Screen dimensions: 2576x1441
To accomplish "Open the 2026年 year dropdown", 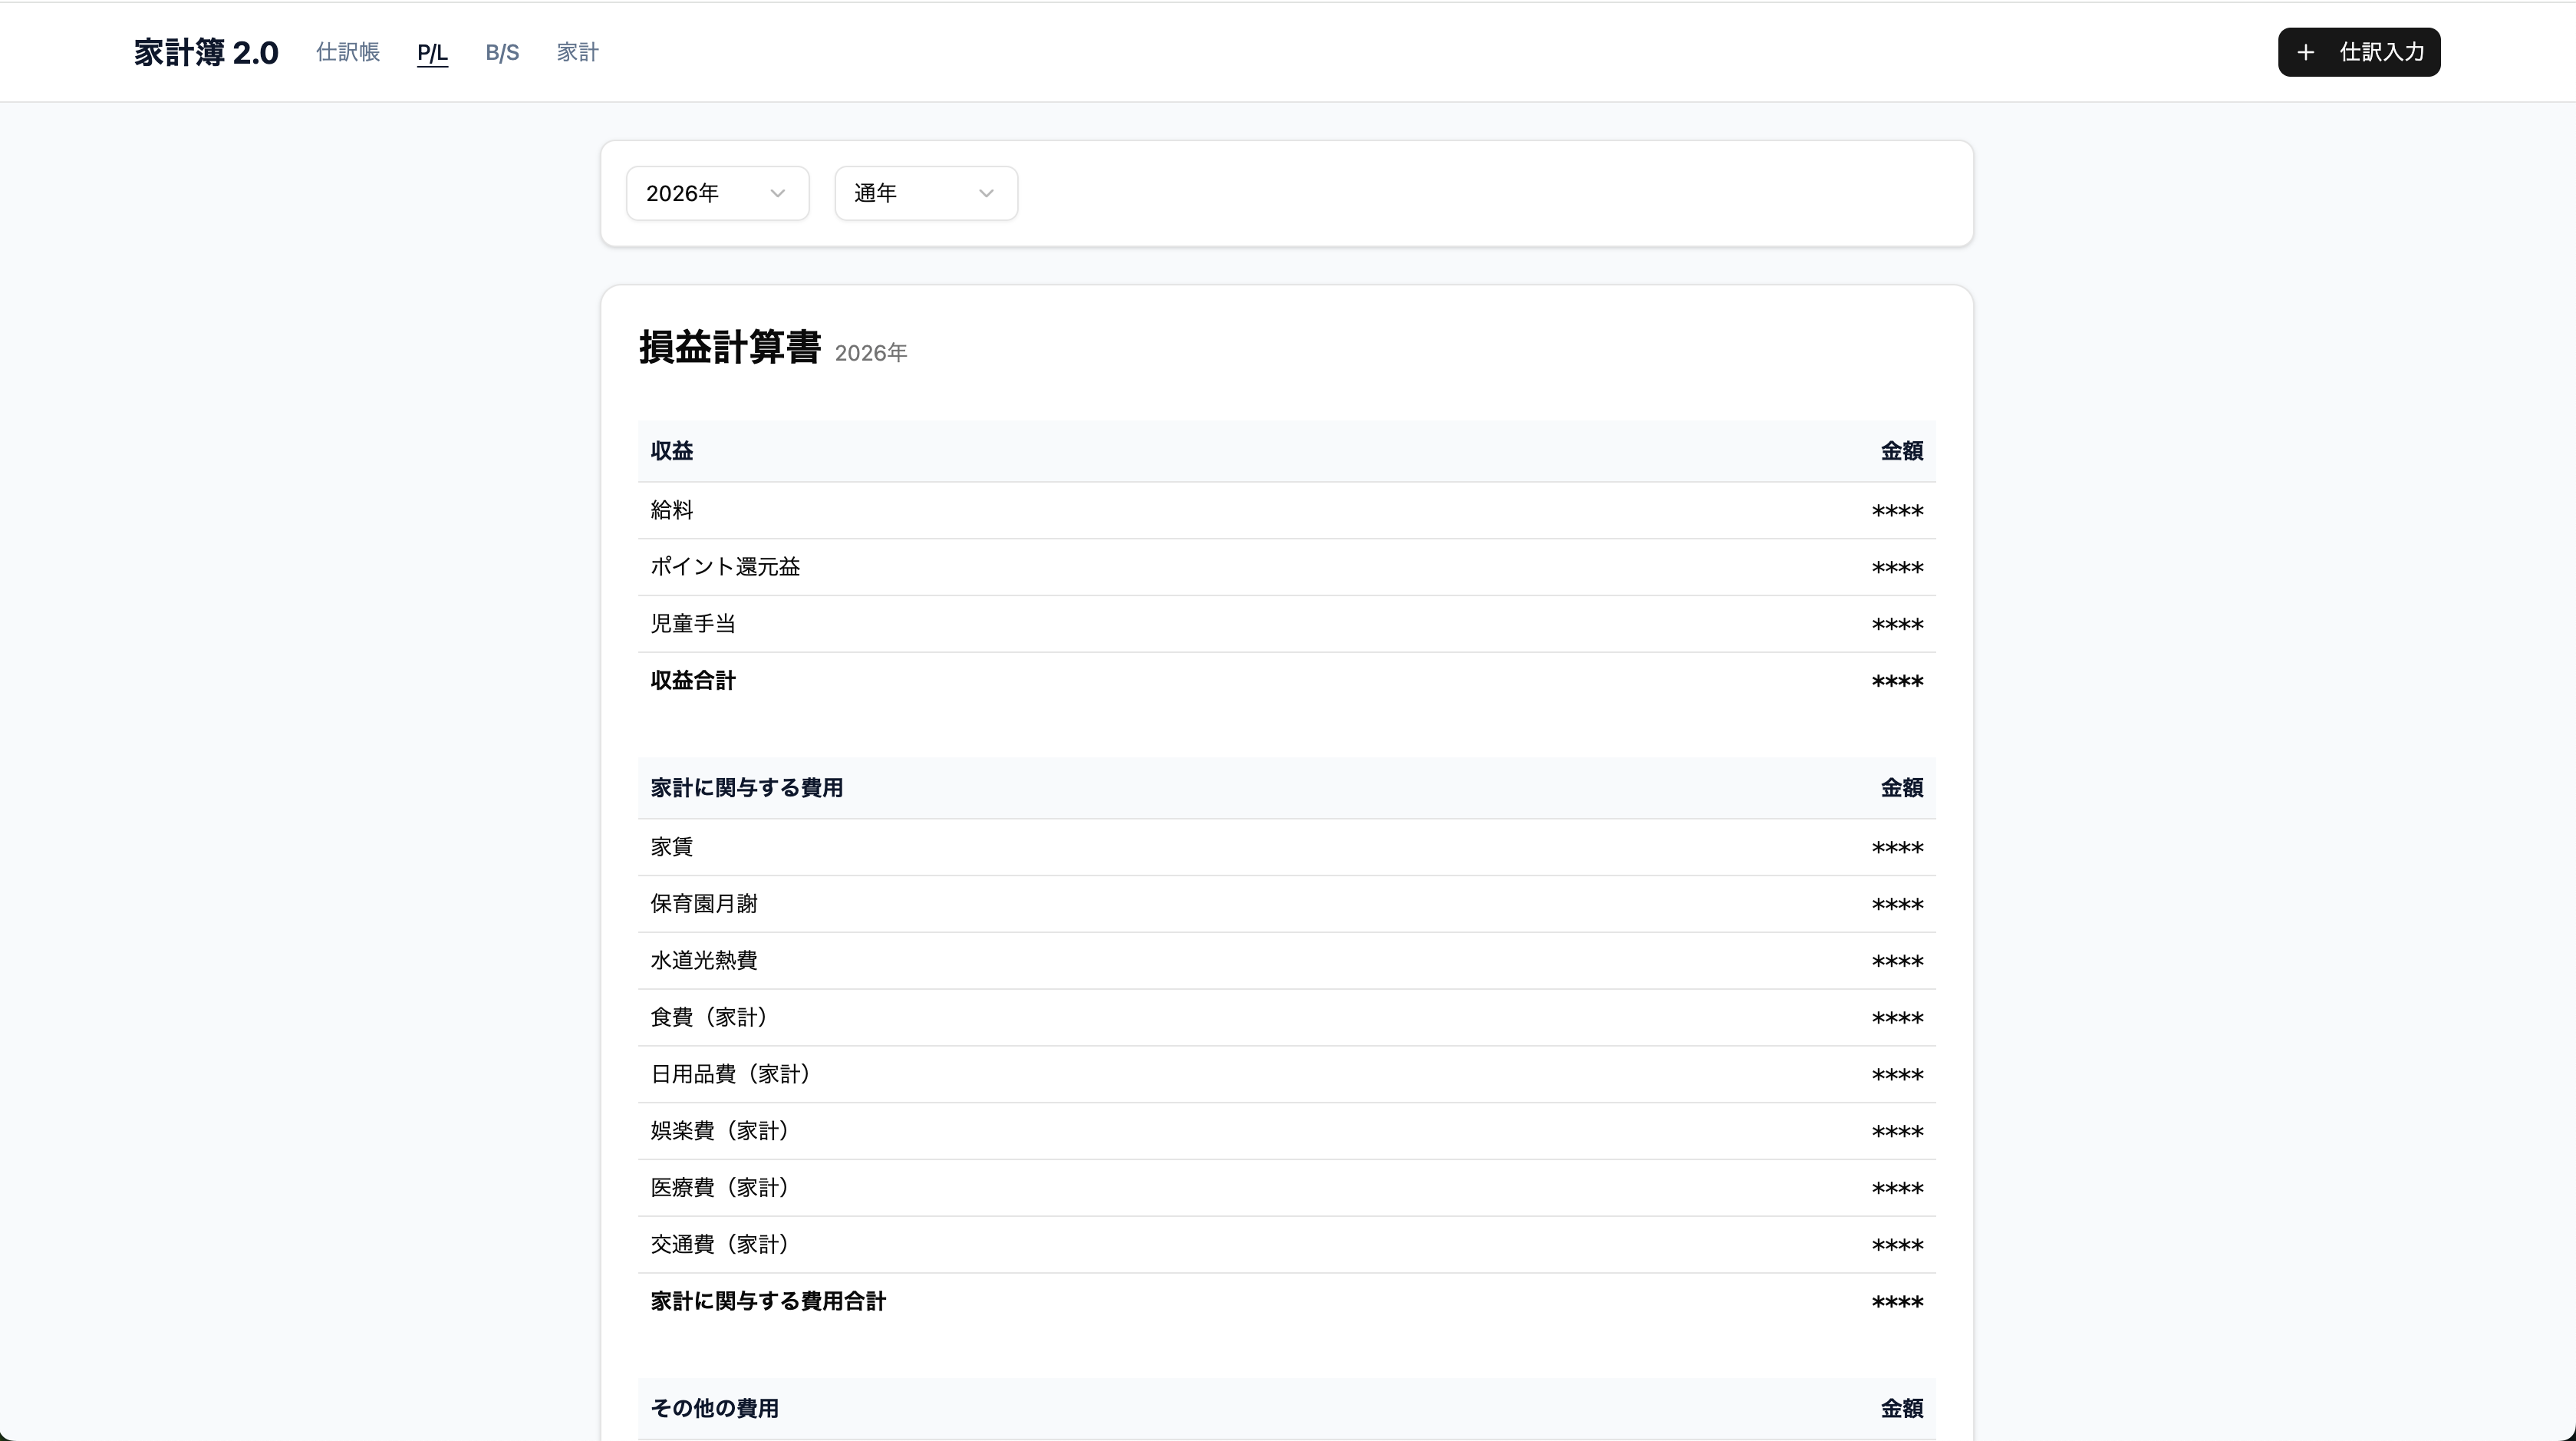I will (716, 193).
